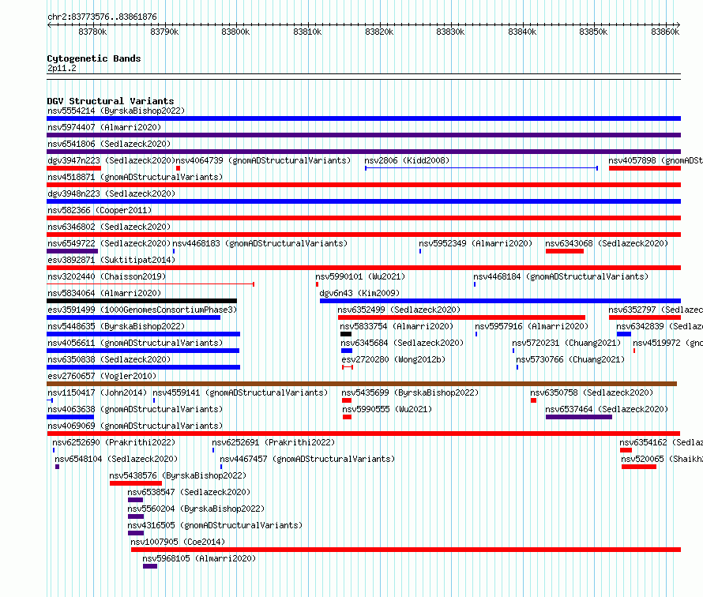Open the nsv5730766 (Chuang2021) label
Image resolution: width=703 pixels, height=597 pixels.
tap(570, 359)
